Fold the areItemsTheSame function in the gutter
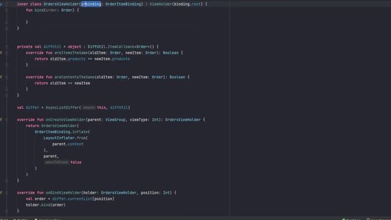The image size is (391, 220). pos(7,53)
